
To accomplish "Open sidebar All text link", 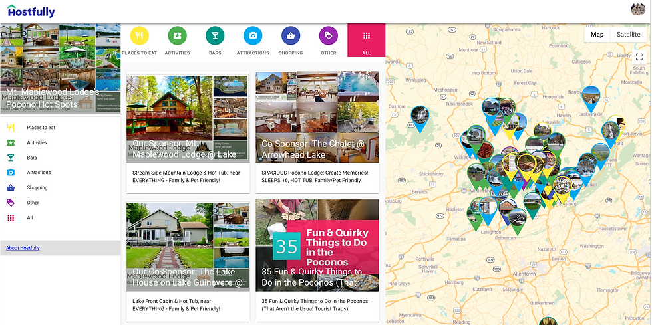I will pyautogui.click(x=30, y=218).
